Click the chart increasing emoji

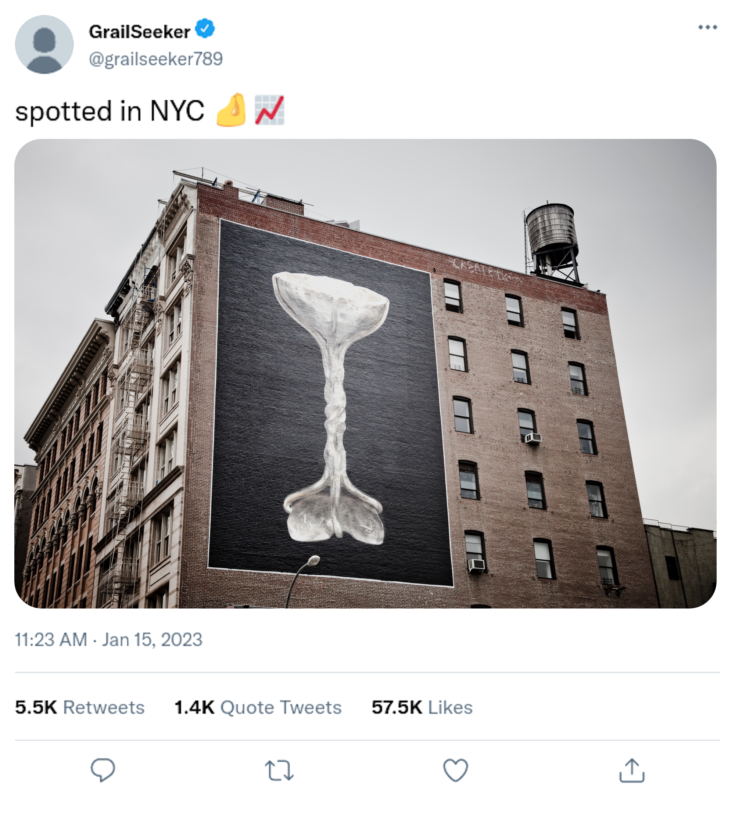click(269, 110)
